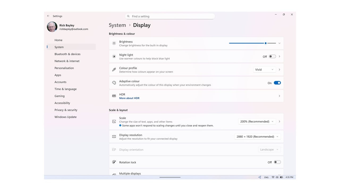
Task: Click the Brightness sun icon
Action: coord(114,43)
